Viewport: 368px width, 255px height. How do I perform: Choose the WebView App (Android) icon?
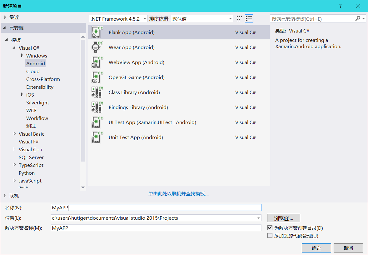(x=97, y=62)
